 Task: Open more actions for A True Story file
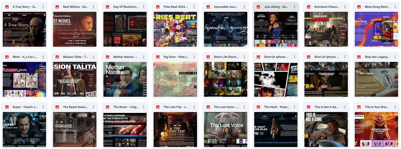point(43,7)
